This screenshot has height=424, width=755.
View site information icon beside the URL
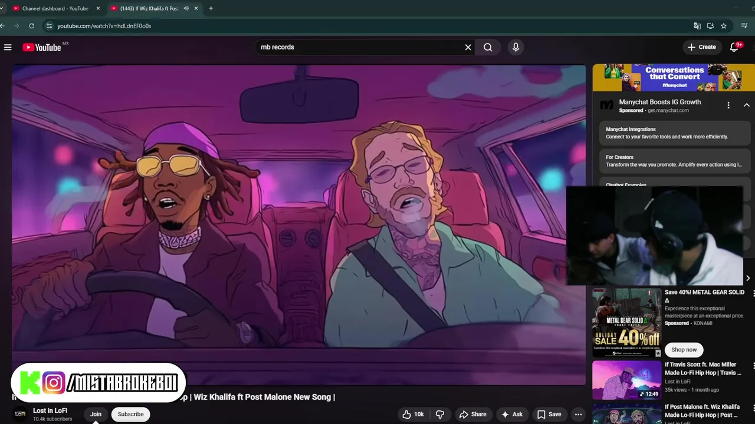[50, 26]
